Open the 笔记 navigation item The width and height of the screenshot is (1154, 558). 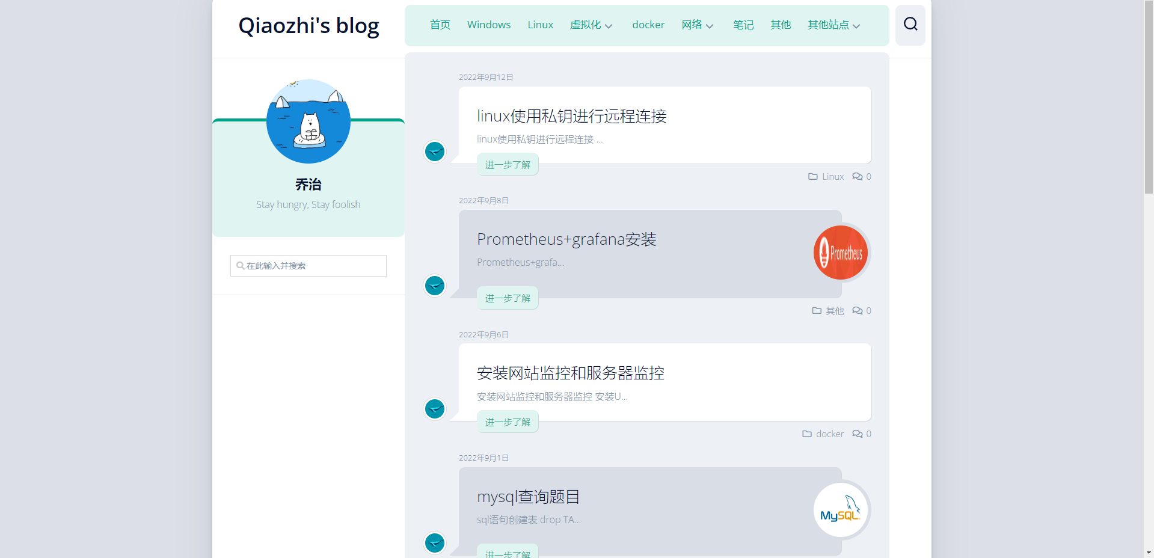pos(743,25)
